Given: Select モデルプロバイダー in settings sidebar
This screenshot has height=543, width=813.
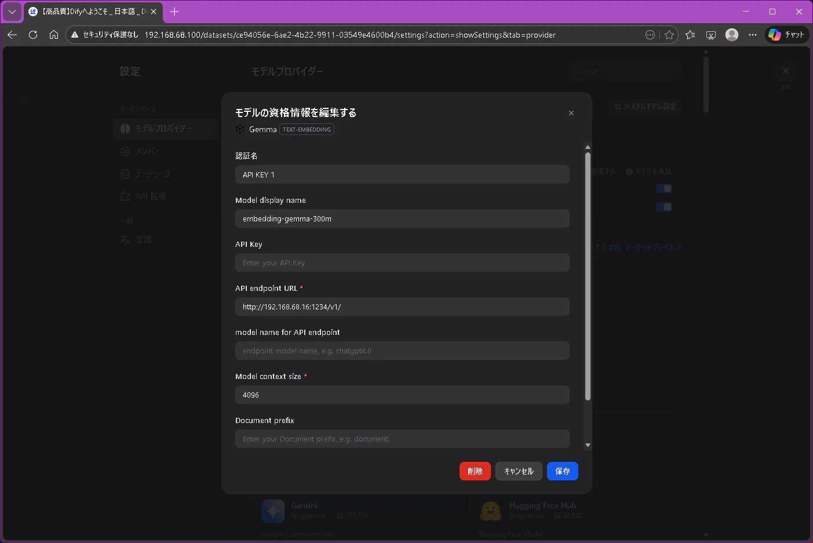Looking at the screenshot, I should coord(165,129).
